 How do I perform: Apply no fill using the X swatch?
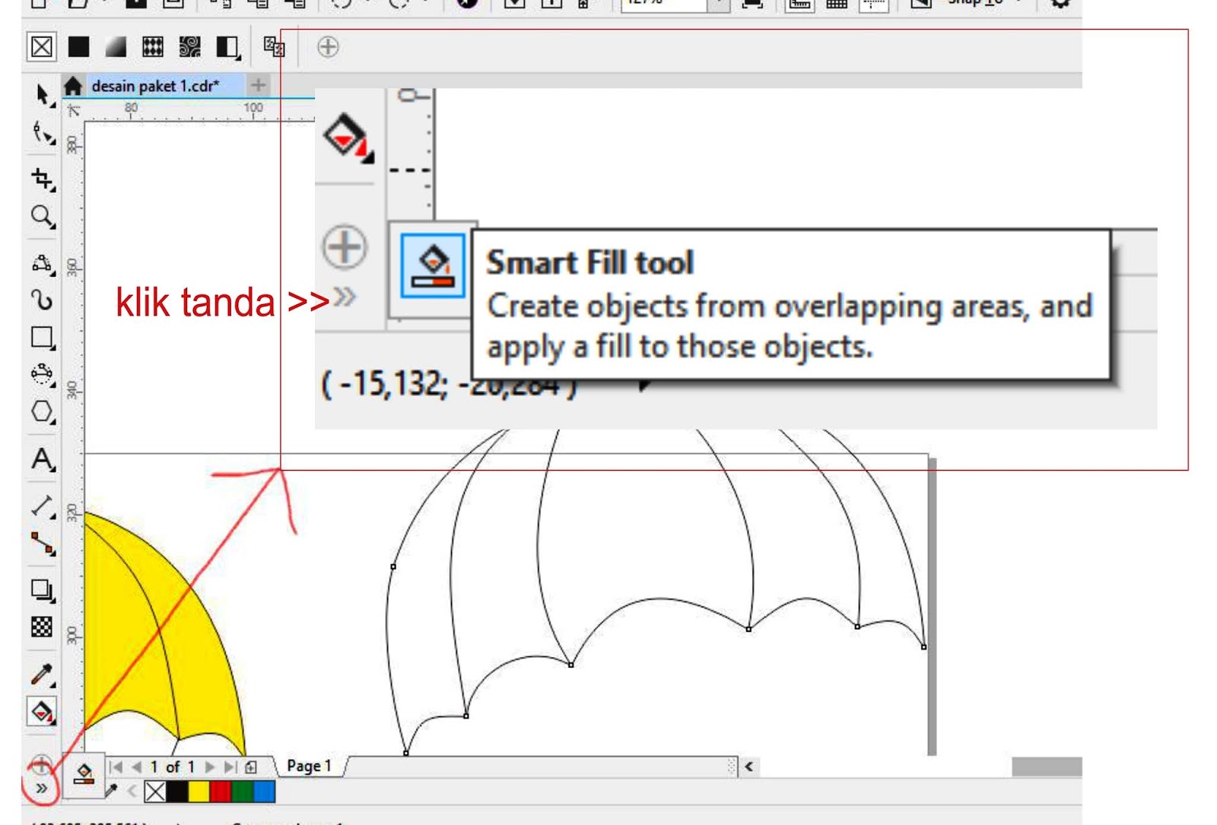coord(43,46)
